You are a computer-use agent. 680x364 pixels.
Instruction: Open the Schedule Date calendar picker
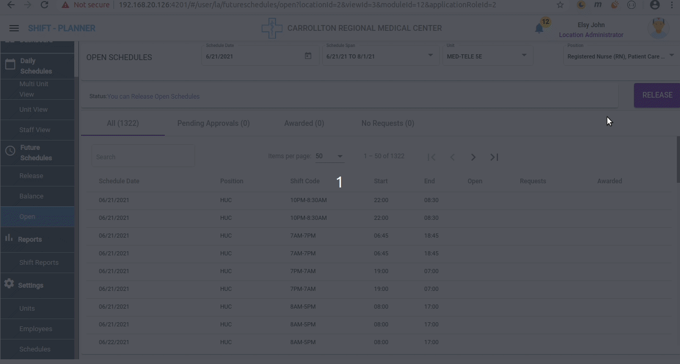coord(308,56)
